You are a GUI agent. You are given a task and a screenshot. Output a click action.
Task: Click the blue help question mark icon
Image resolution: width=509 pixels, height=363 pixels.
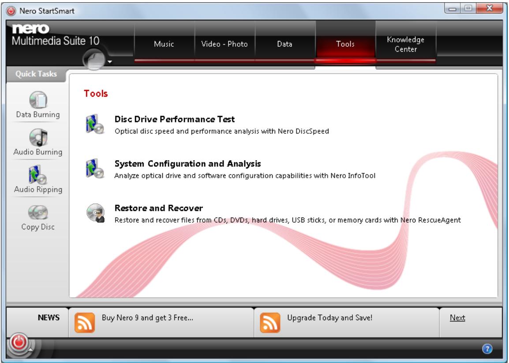pyautogui.click(x=487, y=349)
